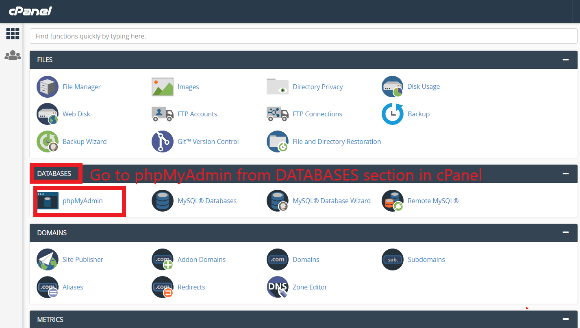Open the Backup Wizard link

(85, 141)
